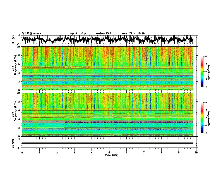Click the time axis tick label "10"
Image resolution: width=221 pixels, height=171 pixels.
click(196, 153)
